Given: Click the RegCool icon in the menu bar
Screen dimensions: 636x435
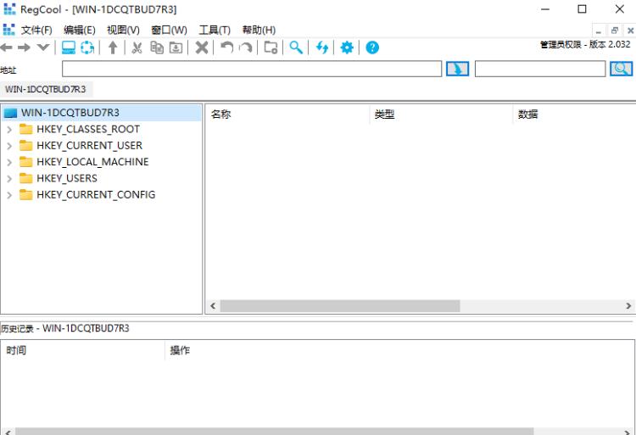Looking at the screenshot, I should click(8, 30).
